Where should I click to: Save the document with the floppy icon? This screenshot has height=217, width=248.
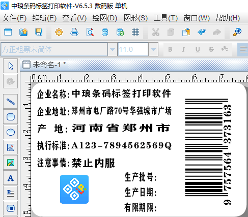point(39,32)
